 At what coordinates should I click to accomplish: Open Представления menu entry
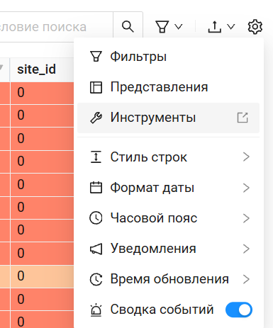coord(168,87)
